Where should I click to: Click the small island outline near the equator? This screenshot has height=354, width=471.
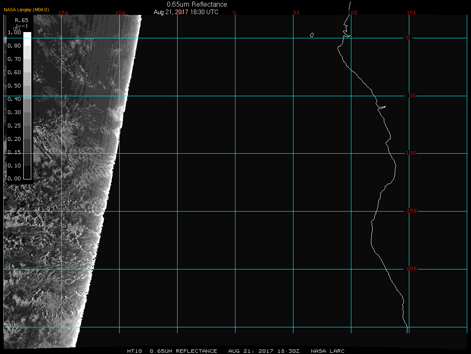point(312,35)
